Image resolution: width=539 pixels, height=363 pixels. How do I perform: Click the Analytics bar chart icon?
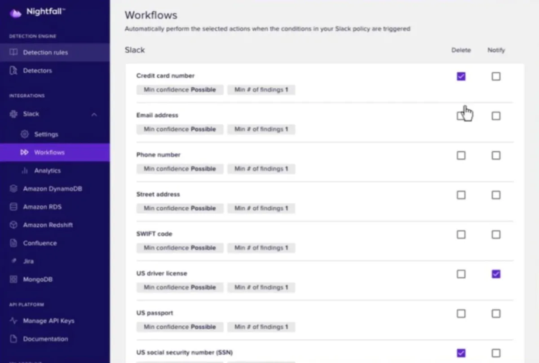click(x=25, y=171)
